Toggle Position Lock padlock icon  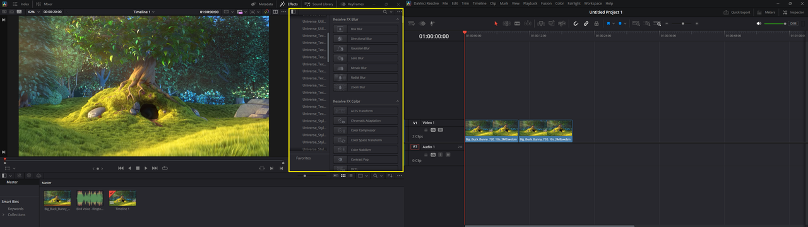(596, 23)
